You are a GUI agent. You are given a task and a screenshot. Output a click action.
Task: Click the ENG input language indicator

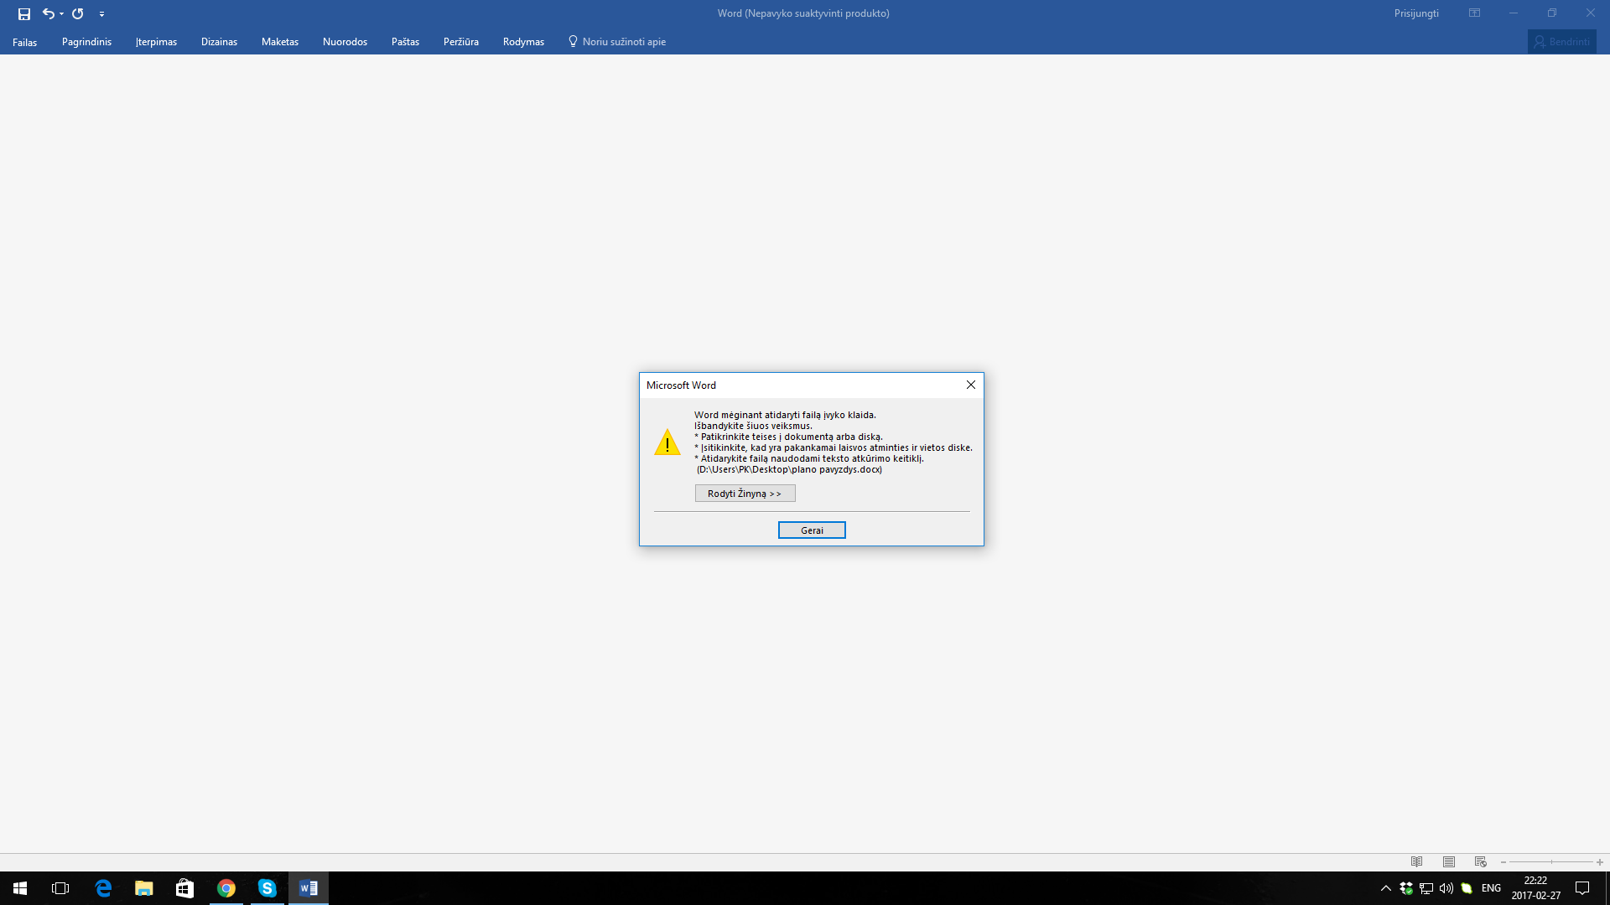pyautogui.click(x=1491, y=888)
